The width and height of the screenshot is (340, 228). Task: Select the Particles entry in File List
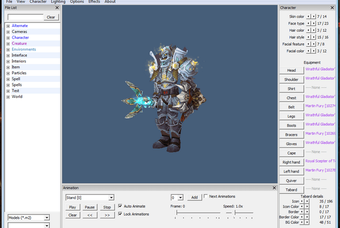[x=19, y=73]
